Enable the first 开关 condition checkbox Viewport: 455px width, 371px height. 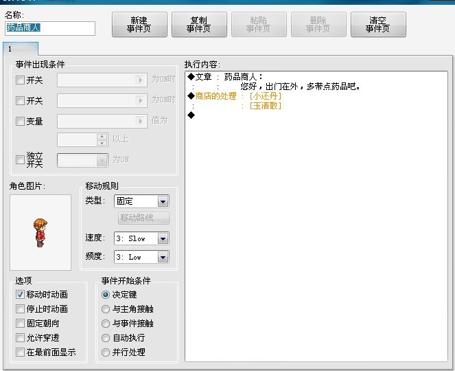20,80
